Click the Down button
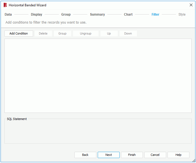Screen dimensions: 196x163 click(128, 33)
